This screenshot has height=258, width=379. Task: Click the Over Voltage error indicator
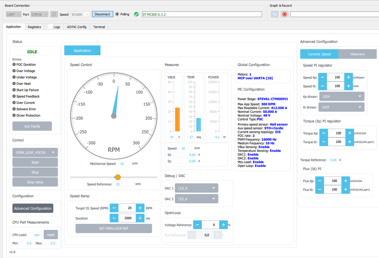[14, 71]
